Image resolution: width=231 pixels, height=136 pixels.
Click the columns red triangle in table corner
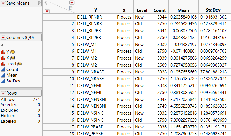click(x=72, y=3)
